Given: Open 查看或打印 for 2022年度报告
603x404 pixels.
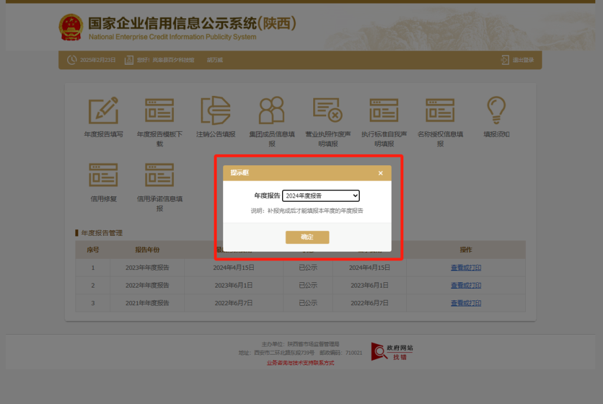Looking at the screenshot, I should point(466,285).
